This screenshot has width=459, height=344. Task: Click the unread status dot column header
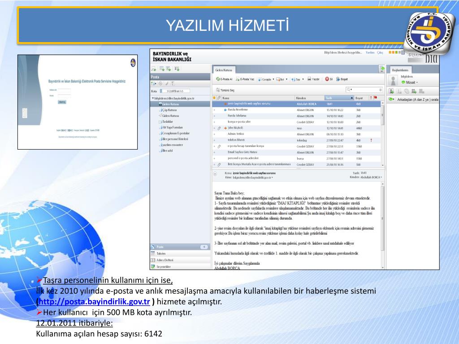pos(214,98)
